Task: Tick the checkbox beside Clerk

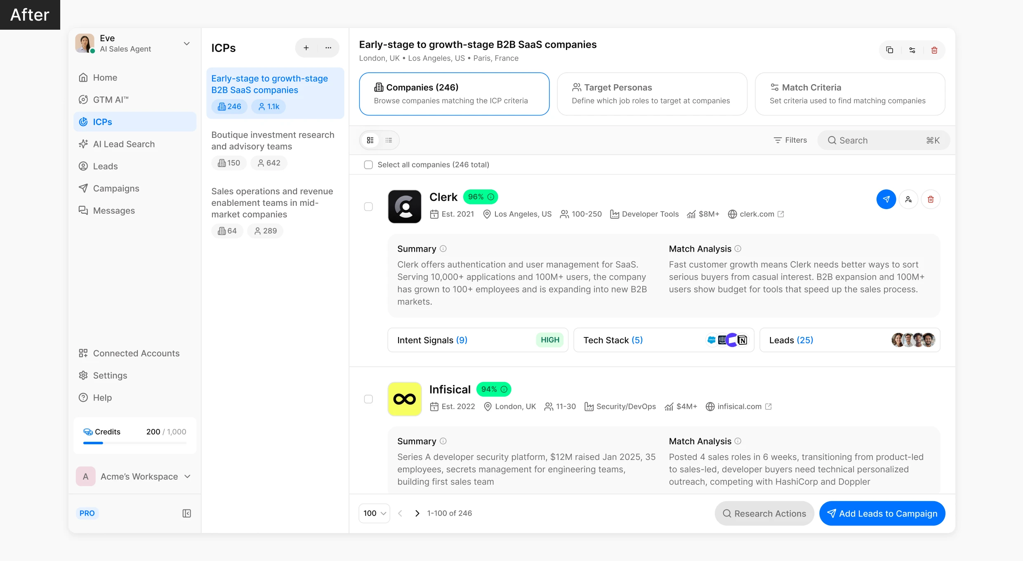Action: (368, 207)
